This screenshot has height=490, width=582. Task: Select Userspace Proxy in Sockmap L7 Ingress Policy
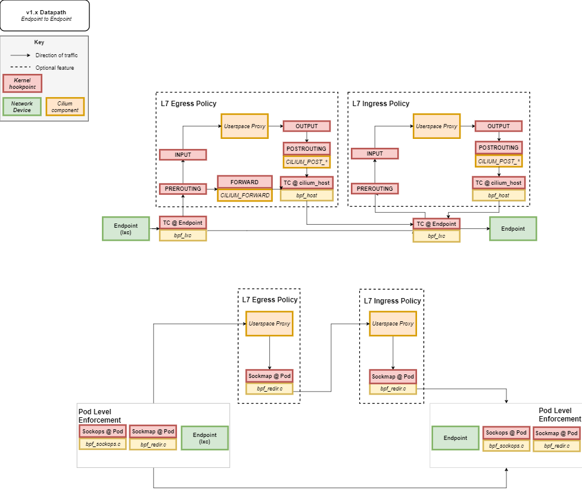393,324
